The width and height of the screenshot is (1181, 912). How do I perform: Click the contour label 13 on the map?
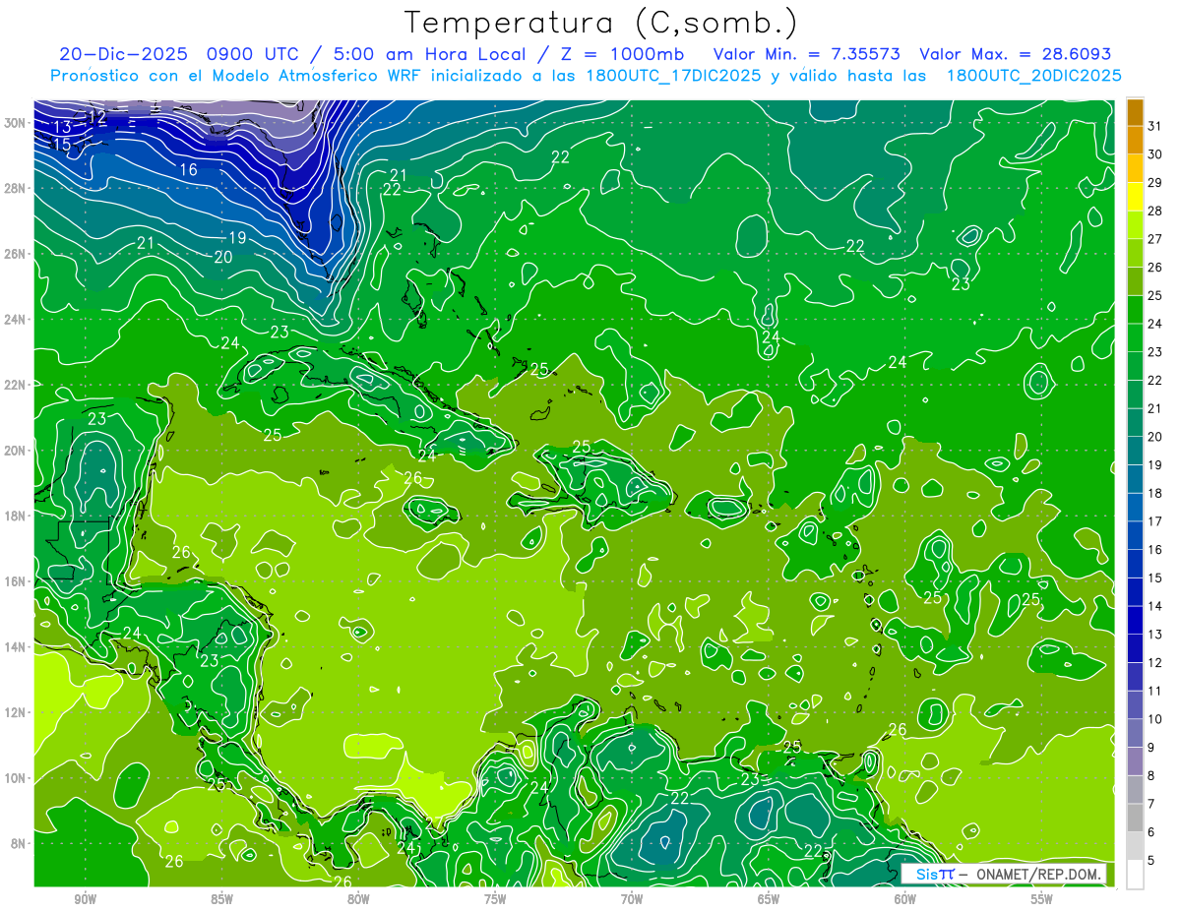coord(62,127)
